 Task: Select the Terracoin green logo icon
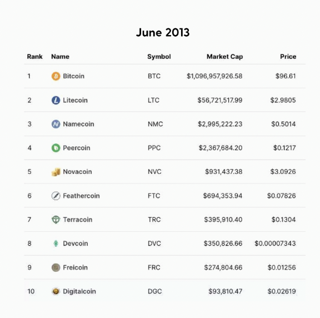(56, 220)
